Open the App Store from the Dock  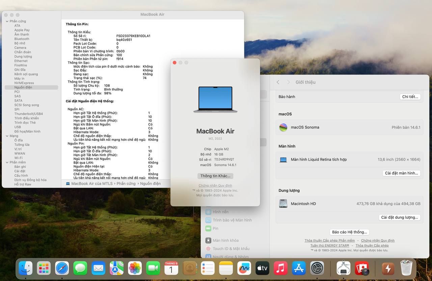(299, 268)
